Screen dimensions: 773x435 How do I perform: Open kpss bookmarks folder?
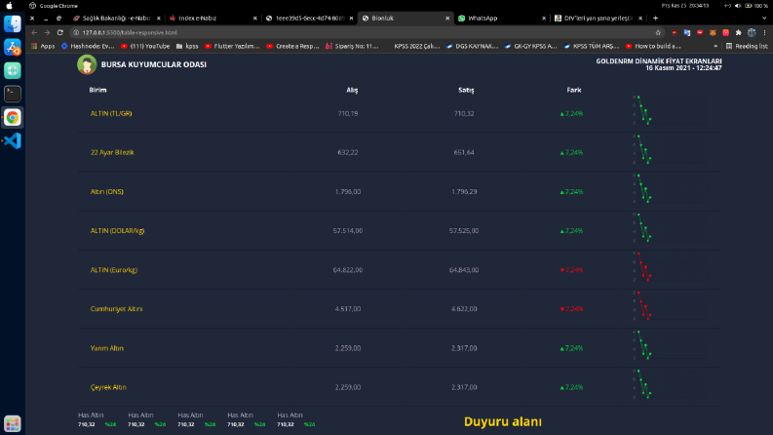point(187,46)
